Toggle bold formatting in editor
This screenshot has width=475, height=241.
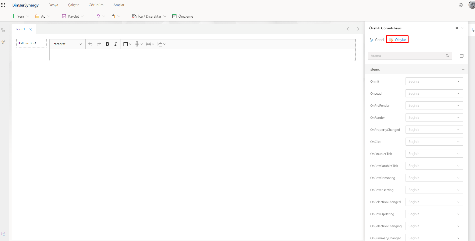[107, 44]
